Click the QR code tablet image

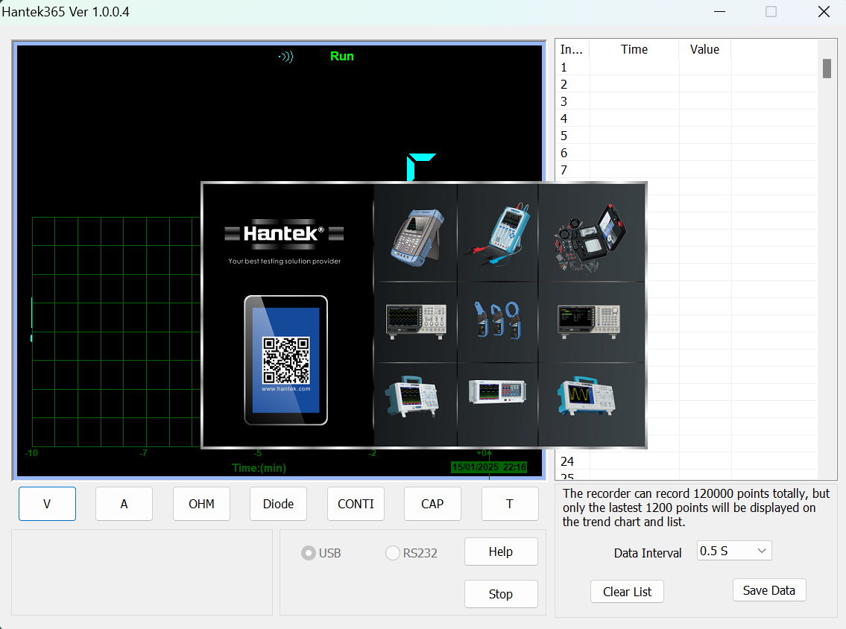(286, 361)
